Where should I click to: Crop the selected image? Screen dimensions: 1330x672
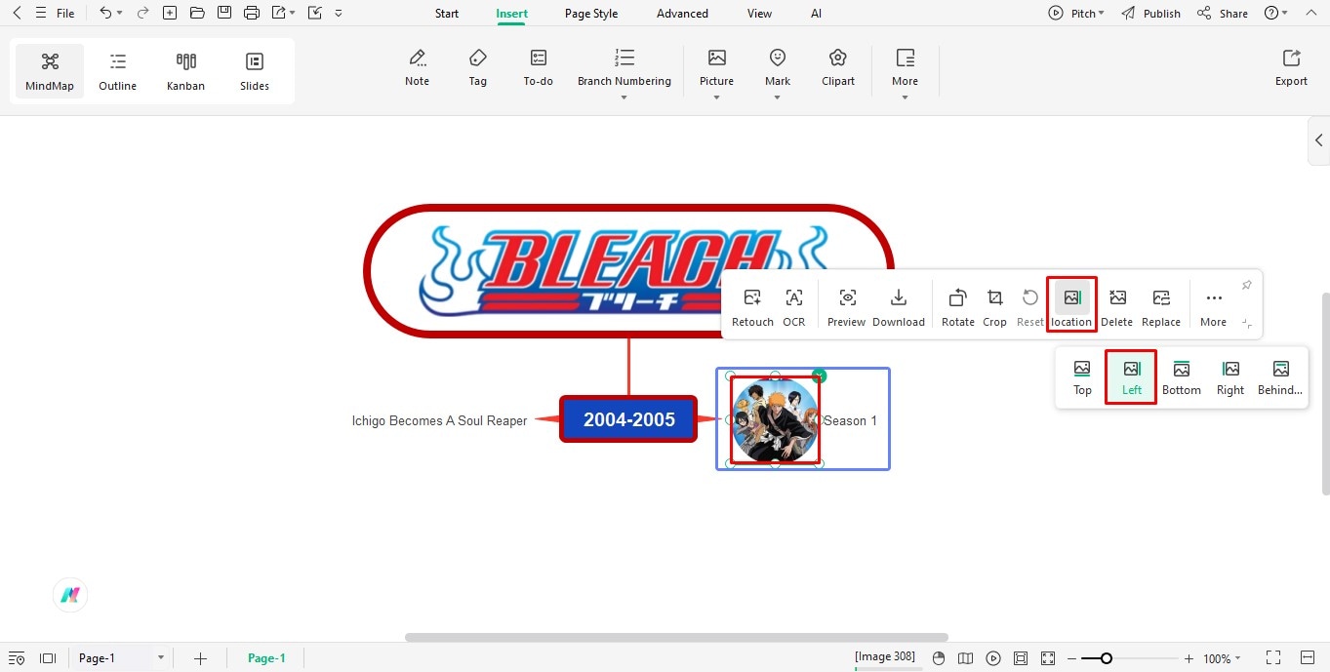[x=995, y=307]
